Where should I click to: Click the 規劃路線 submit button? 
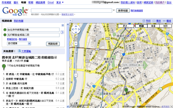pos(53,44)
